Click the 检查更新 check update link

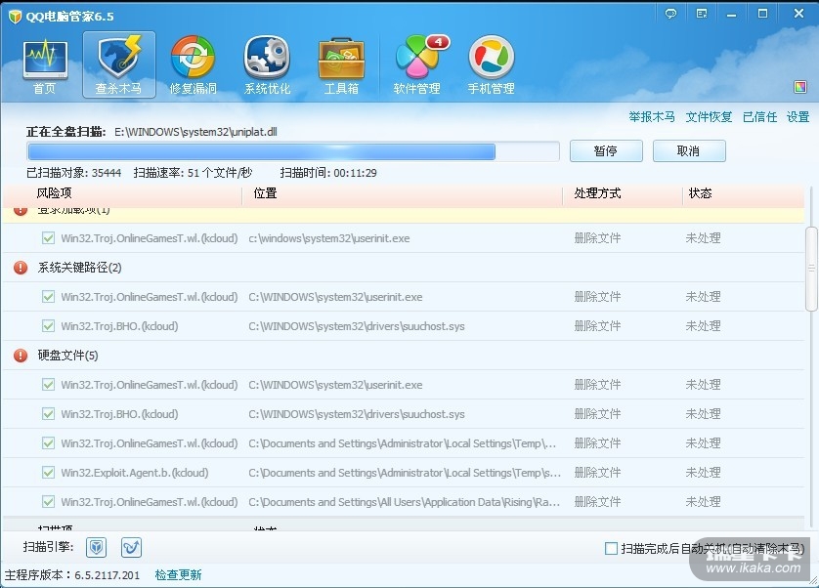(x=178, y=575)
